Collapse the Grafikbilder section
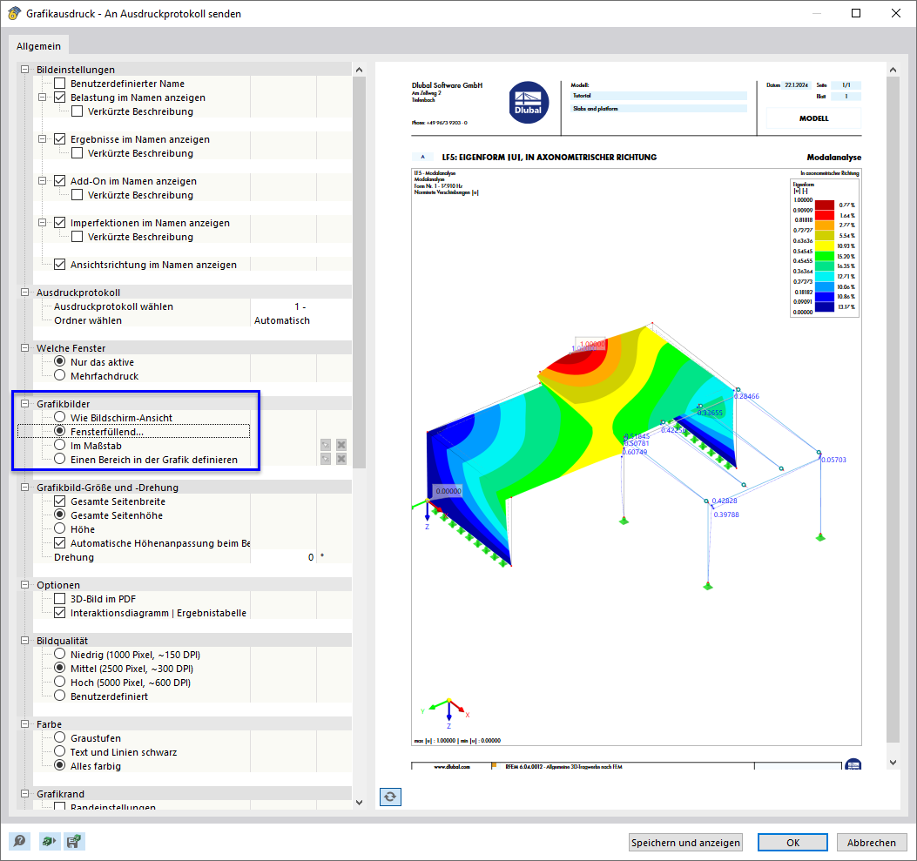 tap(24, 404)
